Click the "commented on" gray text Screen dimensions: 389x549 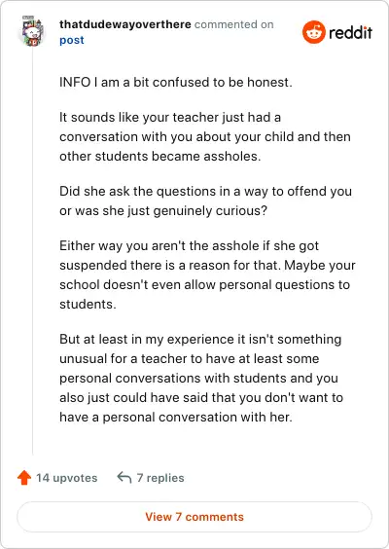click(x=234, y=24)
